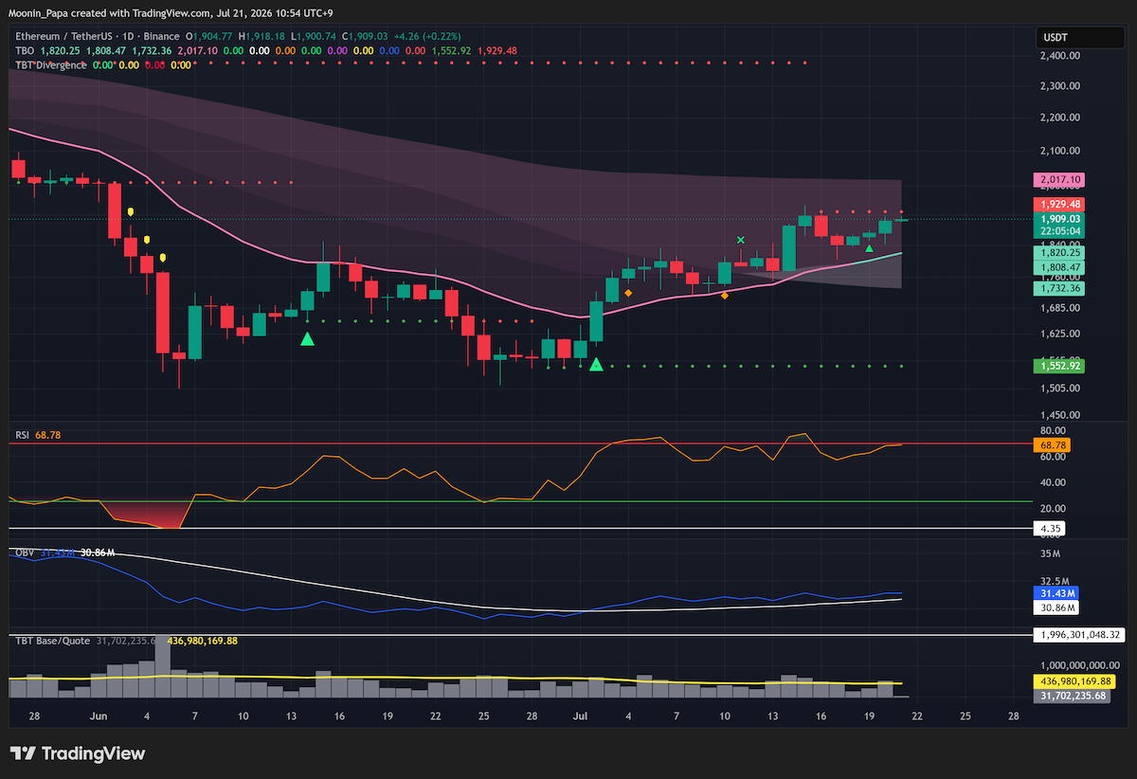
Task: Click the green triangle marker near mid-June
Action: click(307, 338)
